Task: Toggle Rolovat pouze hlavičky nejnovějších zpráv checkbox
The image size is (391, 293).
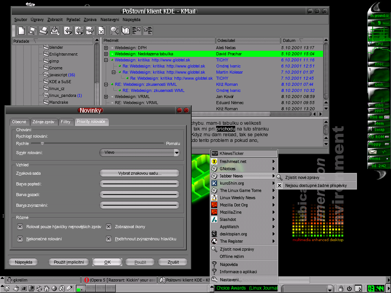Action: (20, 227)
